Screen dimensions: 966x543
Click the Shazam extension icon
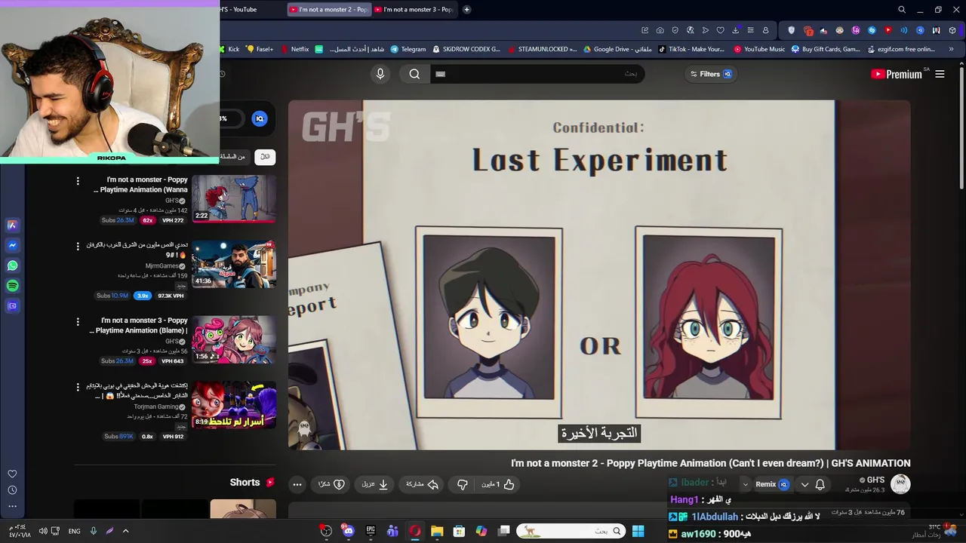point(872,30)
